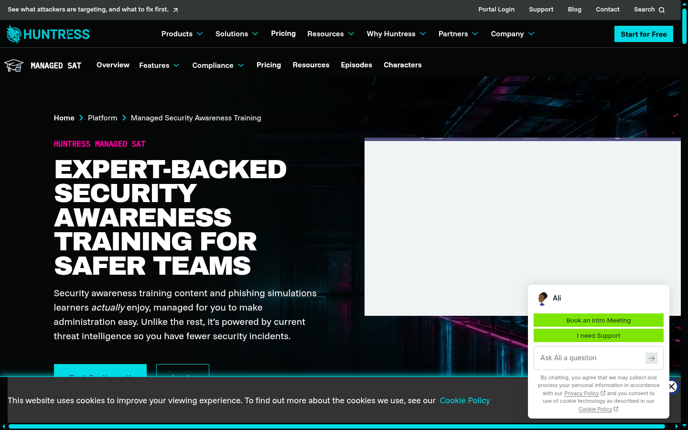Click Ali's avatar in the chat
The height and width of the screenshot is (430, 688).
click(542, 299)
